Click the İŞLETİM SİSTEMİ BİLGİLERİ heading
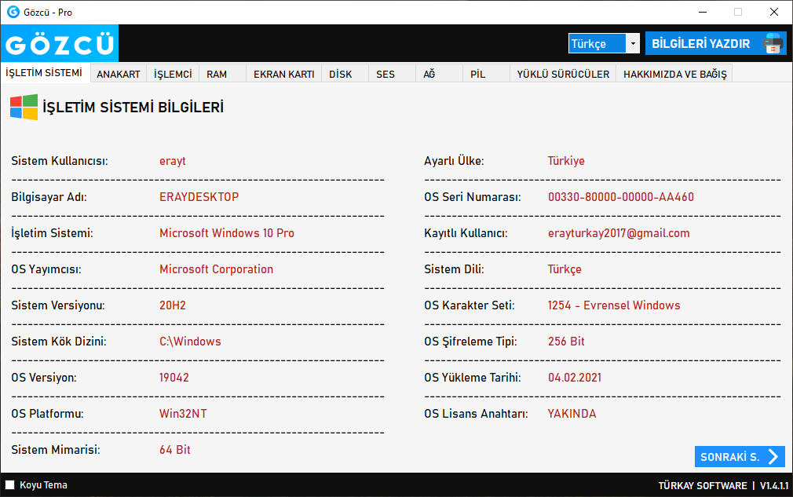This screenshot has height=497, width=793. pyautogui.click(x=133, y=108)
